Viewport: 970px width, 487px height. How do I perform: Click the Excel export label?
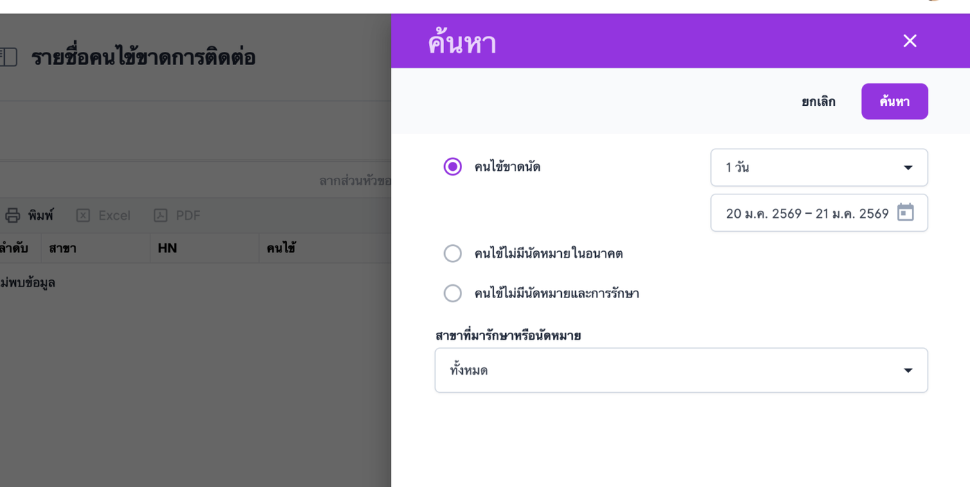pyautogui.click(x=114, y=216)
